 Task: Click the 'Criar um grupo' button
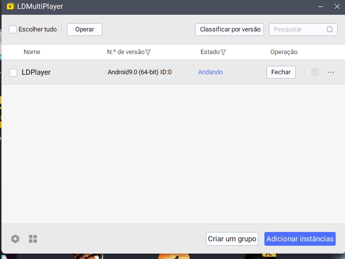(232, 239)
